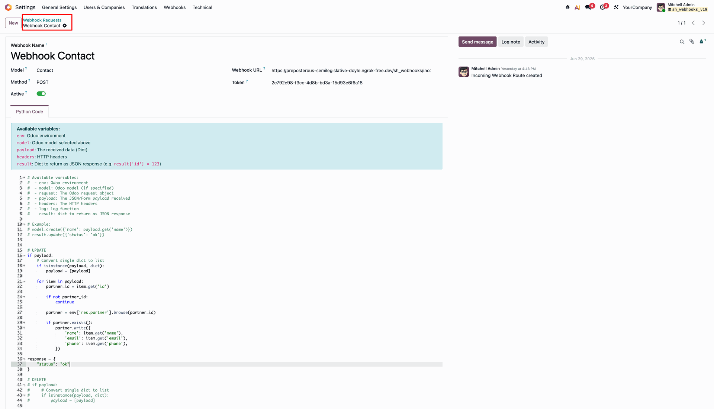The width and height of the screenshot is (714, 409).
Task: Attach files using the paperclip icon
Action: click(x=692, y=42)
